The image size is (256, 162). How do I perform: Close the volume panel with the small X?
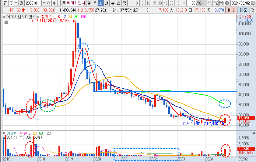point(254,133)
